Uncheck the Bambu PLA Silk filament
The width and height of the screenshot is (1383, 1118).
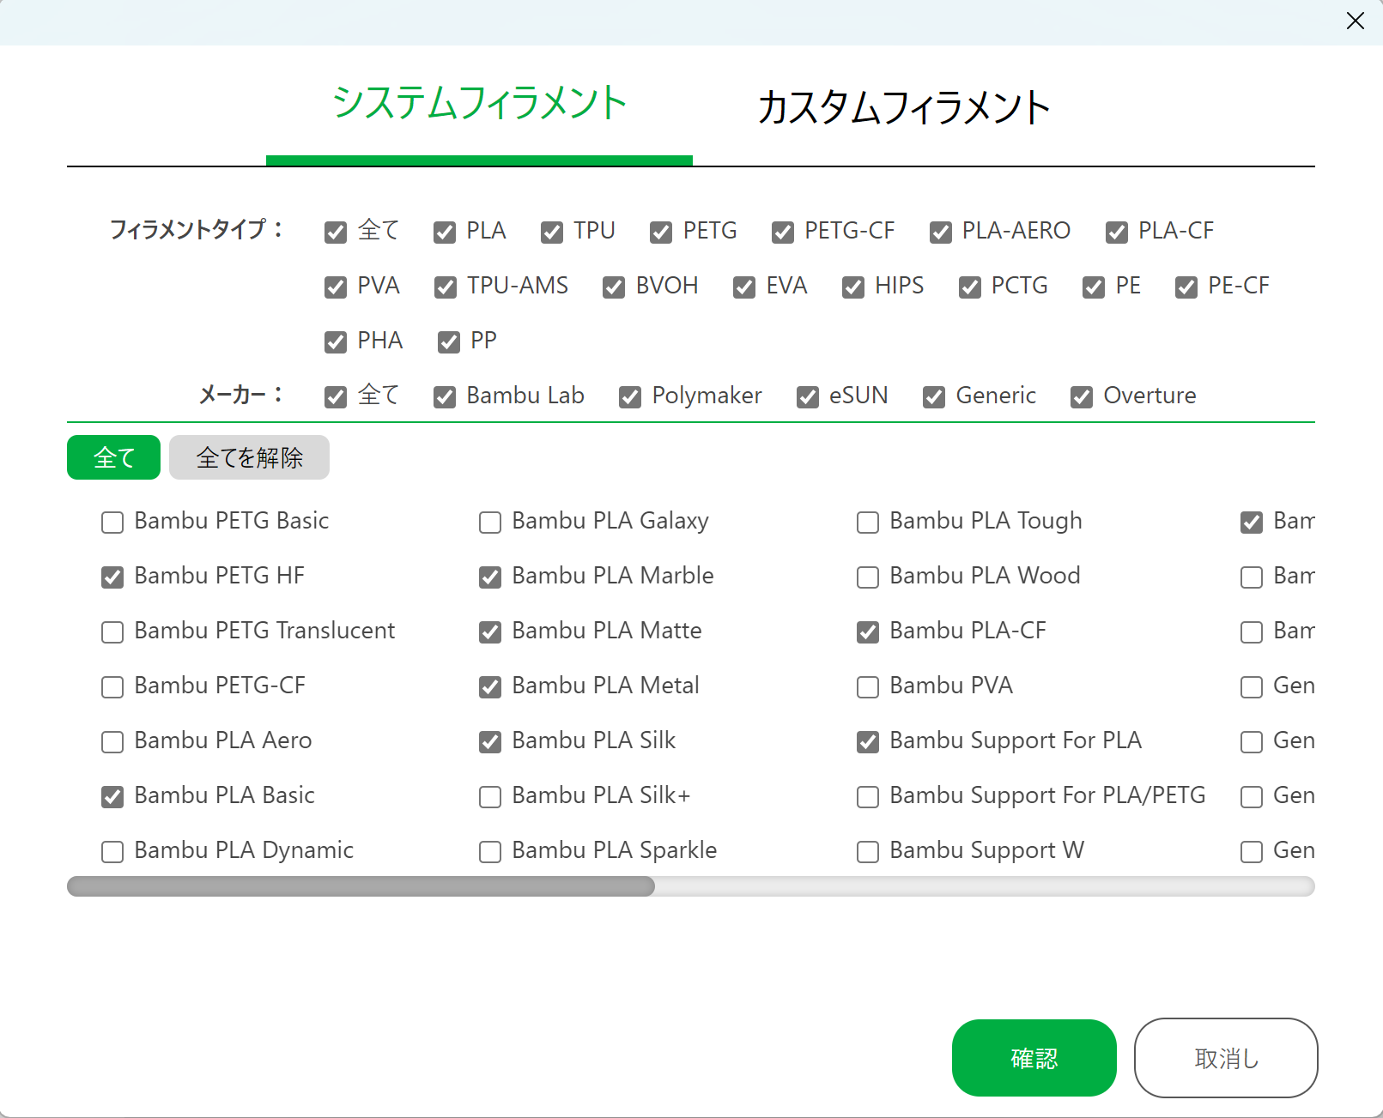[x=490, y=741]
